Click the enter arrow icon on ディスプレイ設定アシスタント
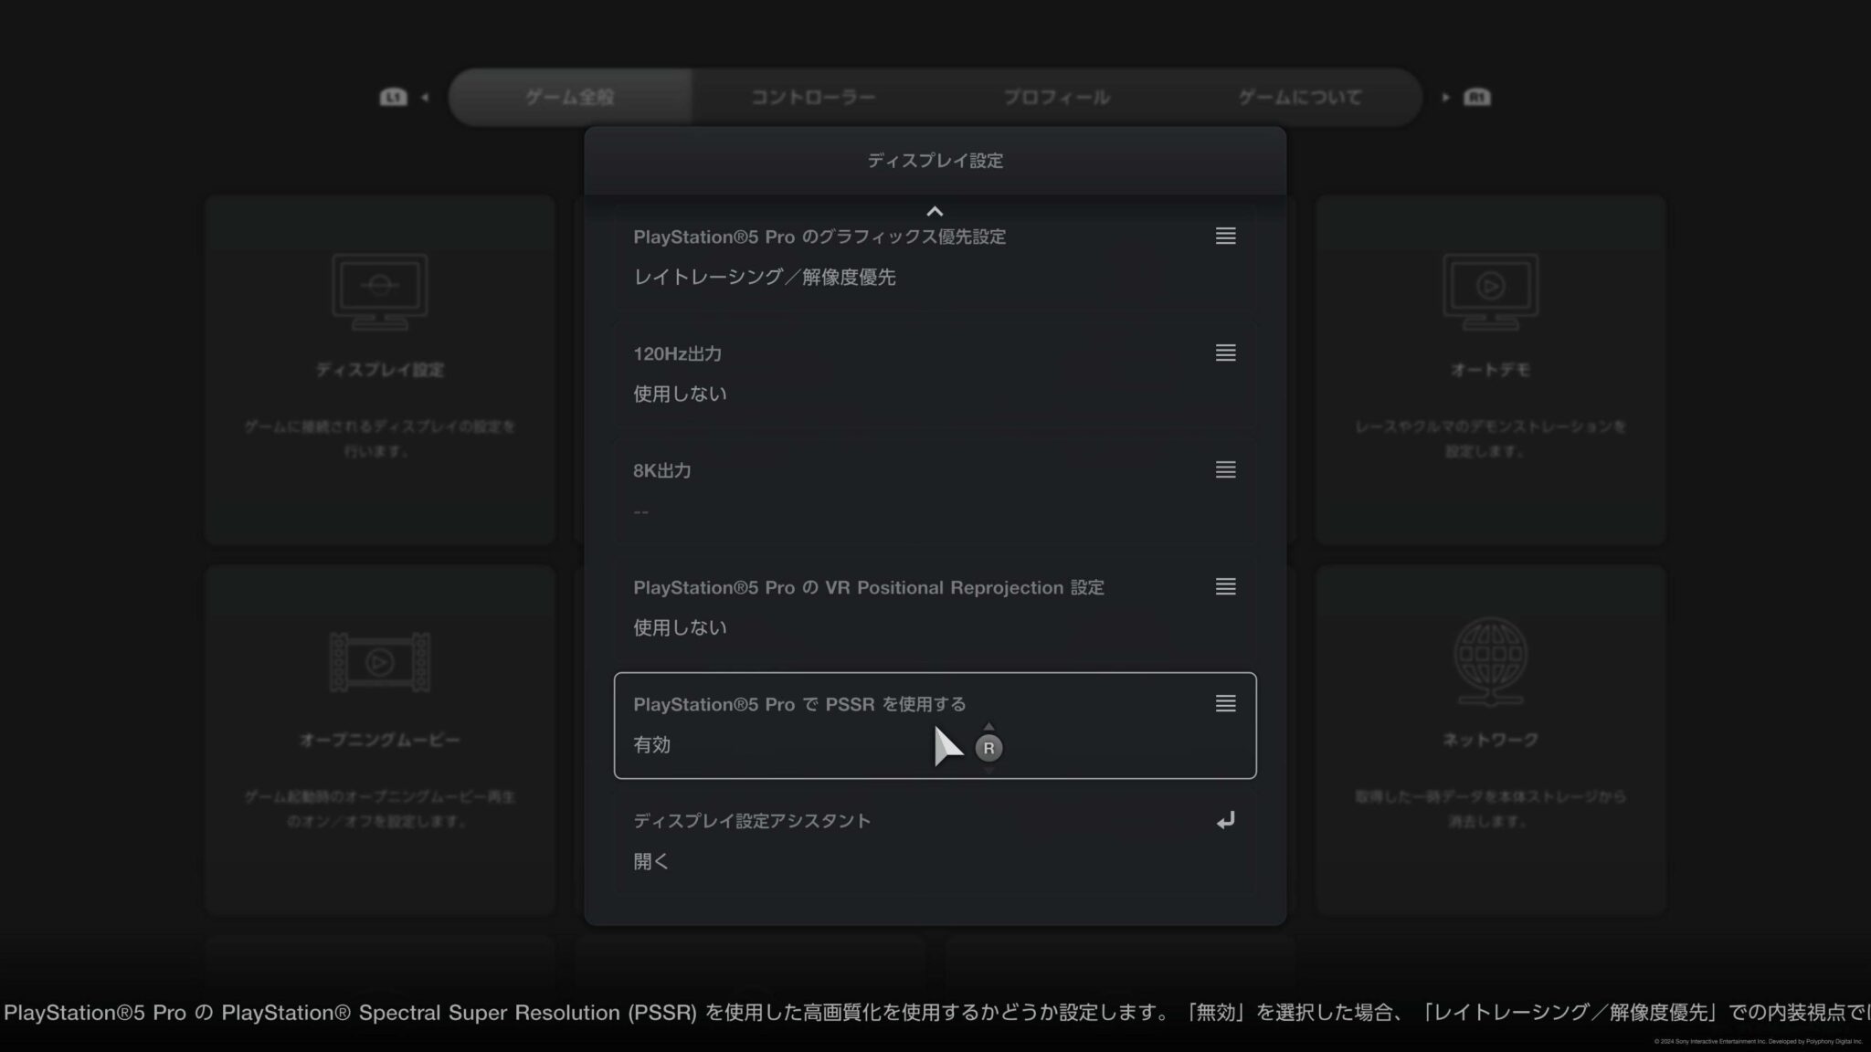 [1225, 820]
